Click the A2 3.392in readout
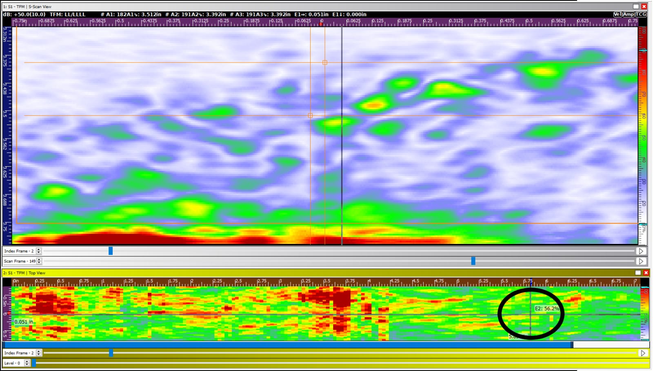 (x=195, y=14)
